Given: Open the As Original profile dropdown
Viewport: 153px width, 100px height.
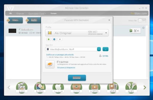Looking at the screenshot, I should pos(77,33).
